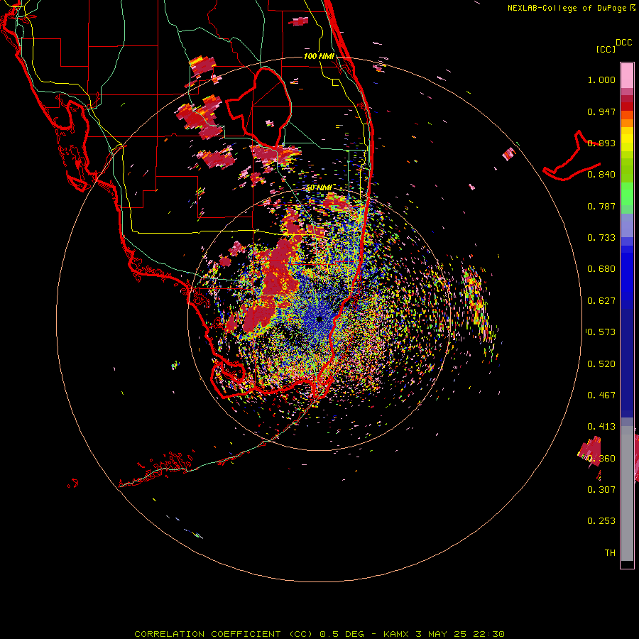Image resolution: width=639 pixels, height=639 pixels.
Task: Click the 0.840 color scale label
Action: pyautogui.click(x=601, y=175)
